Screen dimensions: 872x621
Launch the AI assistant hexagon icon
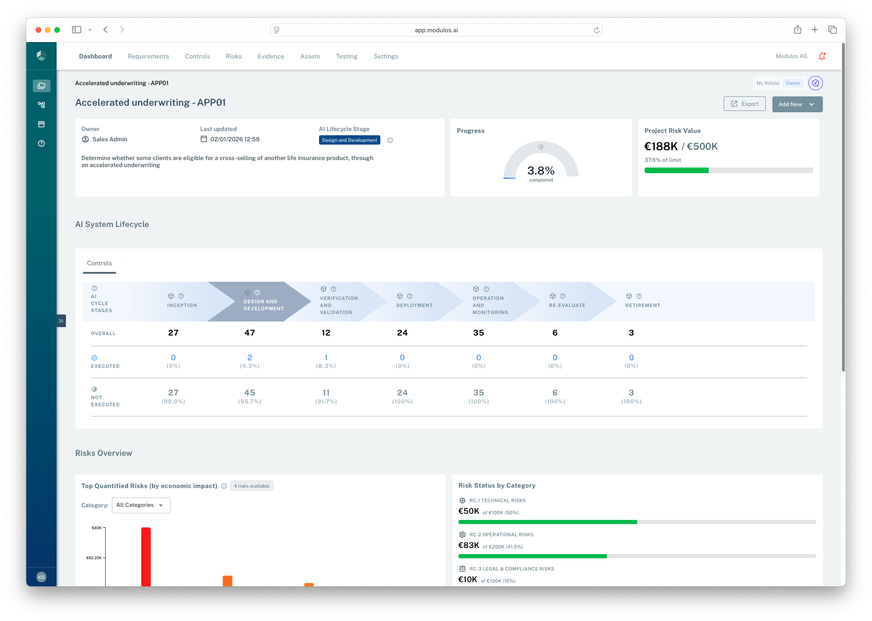coord(815,83)
